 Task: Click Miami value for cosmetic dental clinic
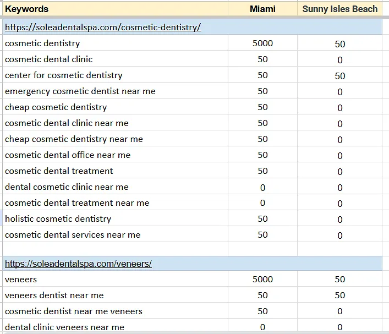262,59
